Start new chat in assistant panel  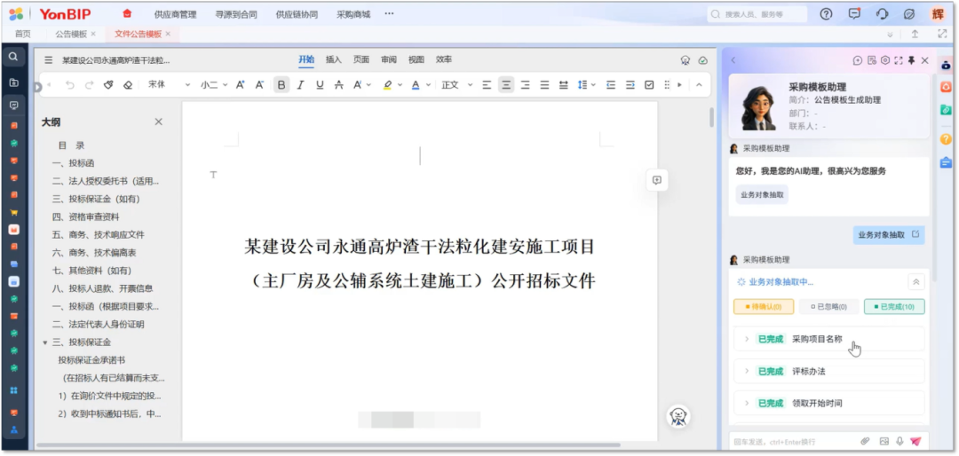tap(858, 60)
